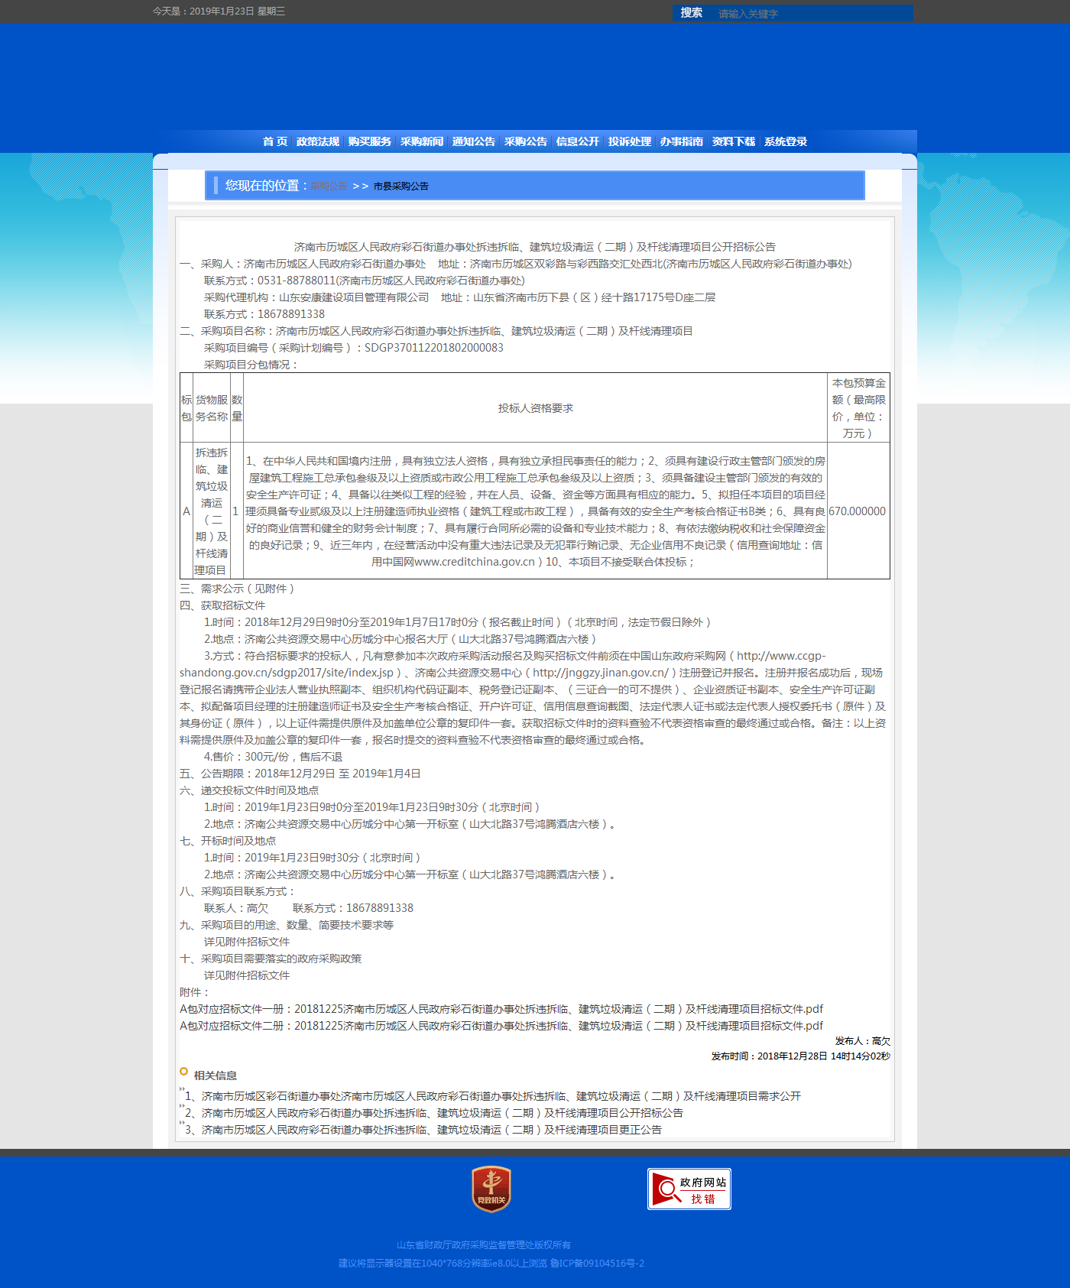
Task: Click 联系人：高欠 contact line
Action: tap(236, 908)
